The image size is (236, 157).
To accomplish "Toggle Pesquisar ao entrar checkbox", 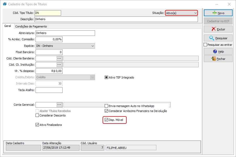I will pyautogui.click(x=205, y=45).
